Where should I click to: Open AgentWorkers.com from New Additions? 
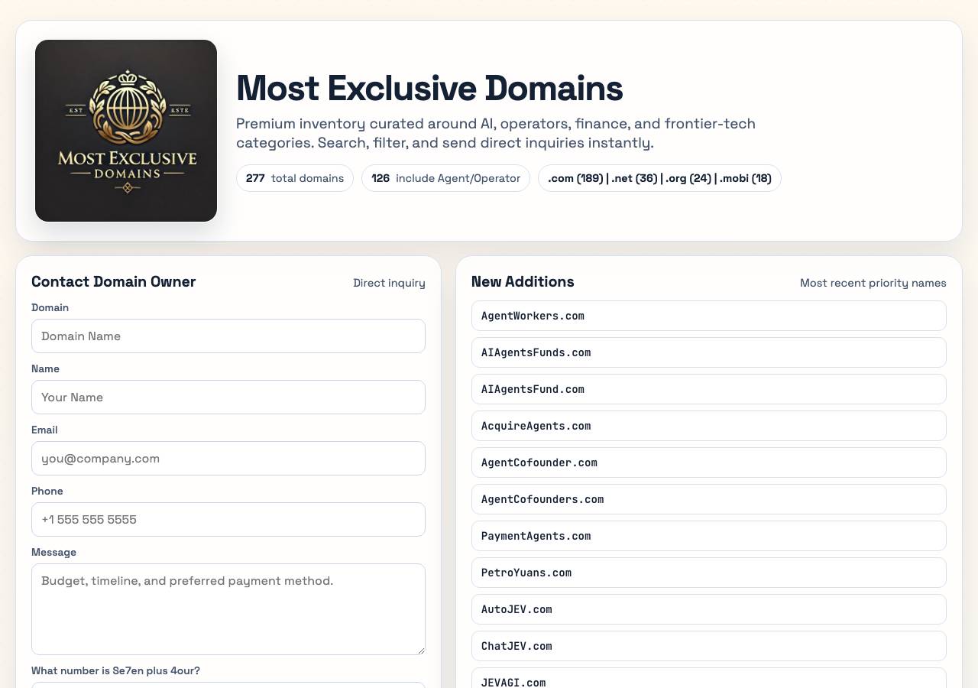click(709, 316)
